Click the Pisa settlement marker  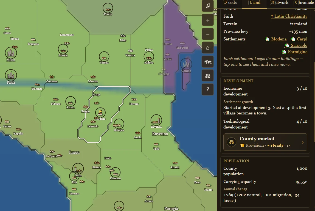coord(74,176)
